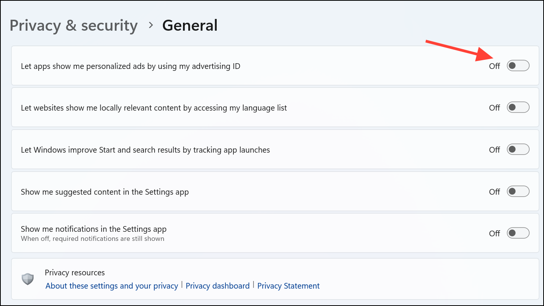The height and width of the screenshot is (306, 544).
Task: Click the Off label next to advertising ID toggle
Action: coord(494,66)
